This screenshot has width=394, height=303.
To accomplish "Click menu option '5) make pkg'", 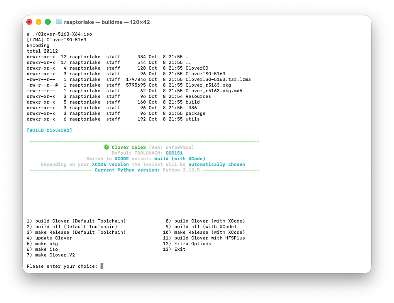I will (x=42, y=244).
